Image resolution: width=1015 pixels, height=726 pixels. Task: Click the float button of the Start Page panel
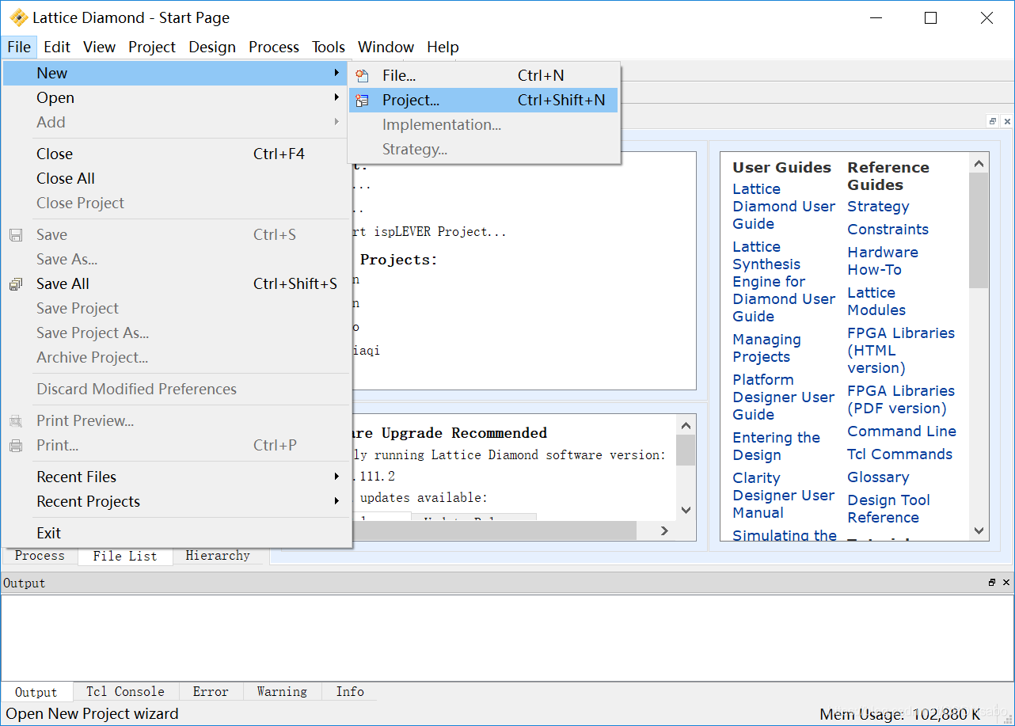tap(993, 122)
